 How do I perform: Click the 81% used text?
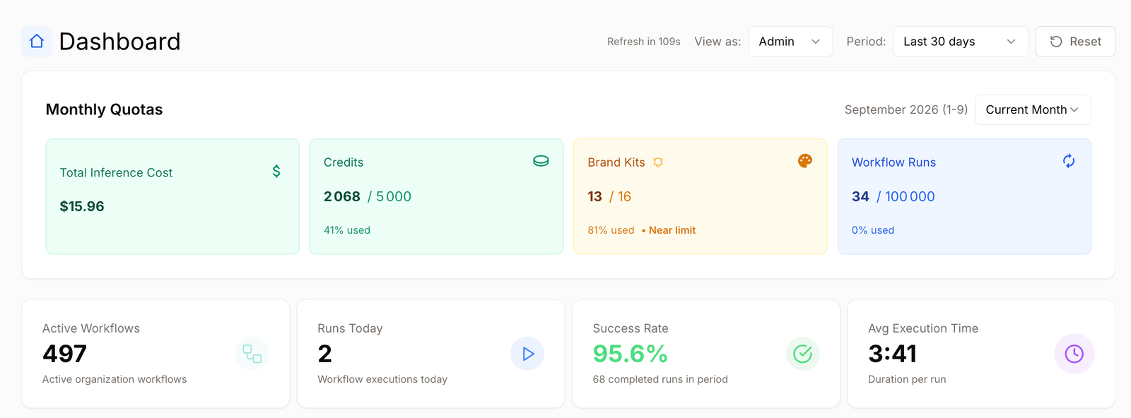coord(611,230)
